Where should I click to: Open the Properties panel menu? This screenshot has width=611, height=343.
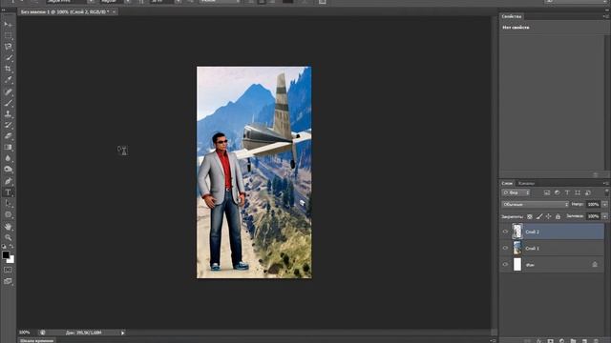(605, 16)
